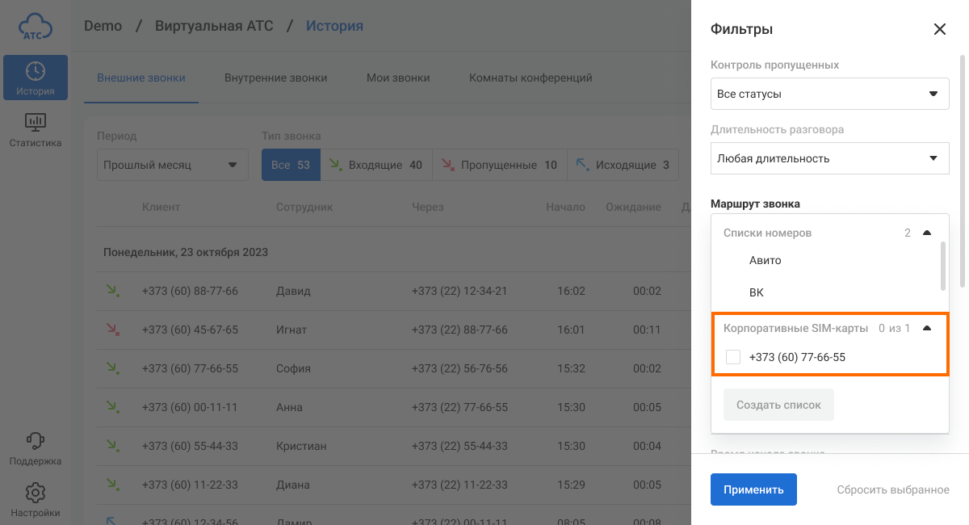
Task: Open the История sidebar section
Action: click(x=36, y=78)
